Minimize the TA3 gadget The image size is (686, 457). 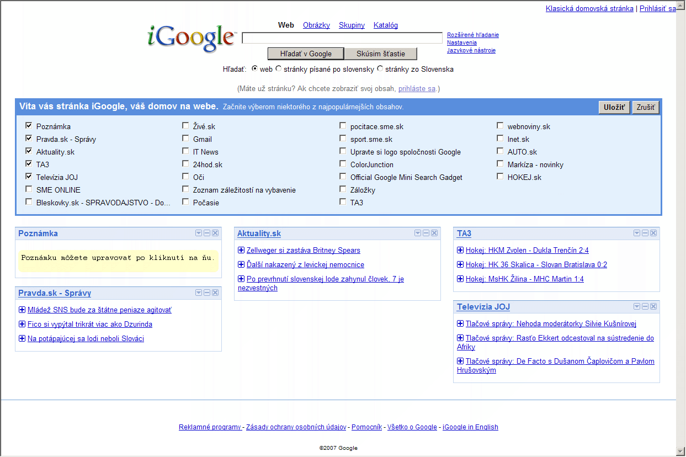(645, 233)
